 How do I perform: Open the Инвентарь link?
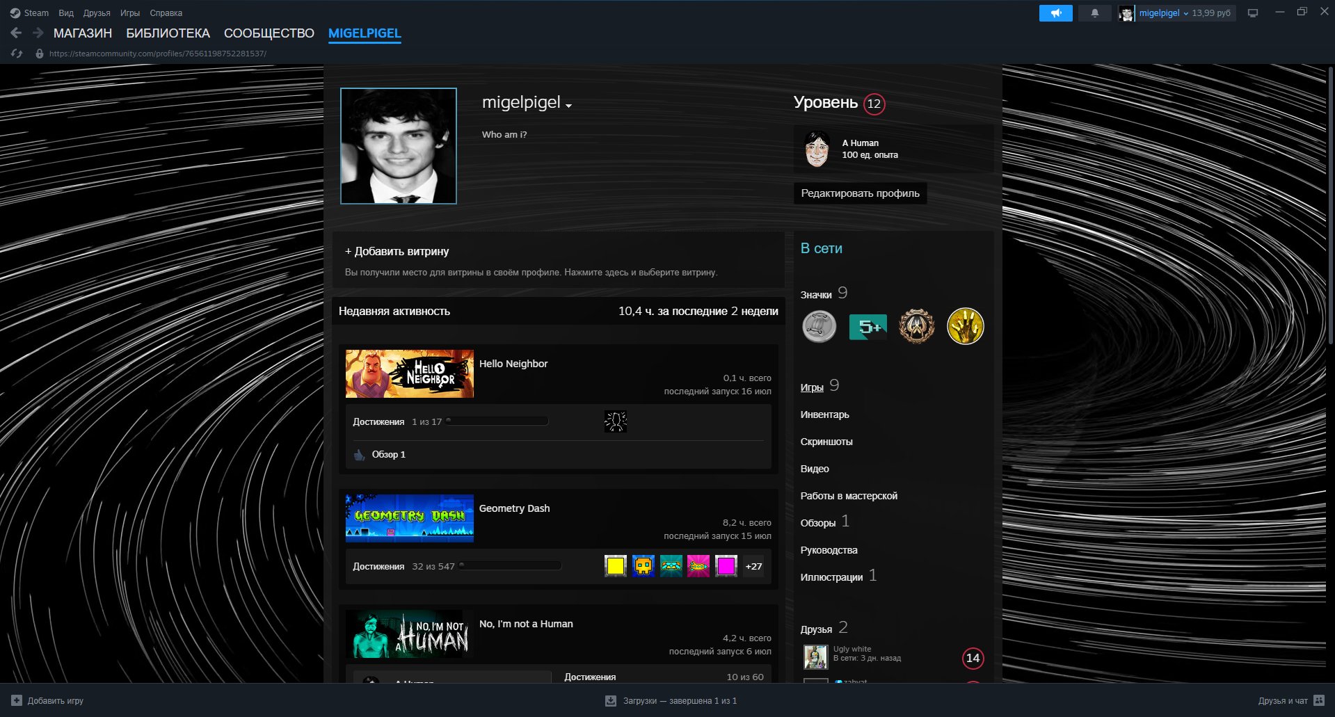tap(824, 414)
